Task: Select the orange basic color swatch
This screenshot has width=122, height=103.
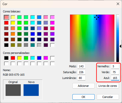Action: click(x=13, y=34)
